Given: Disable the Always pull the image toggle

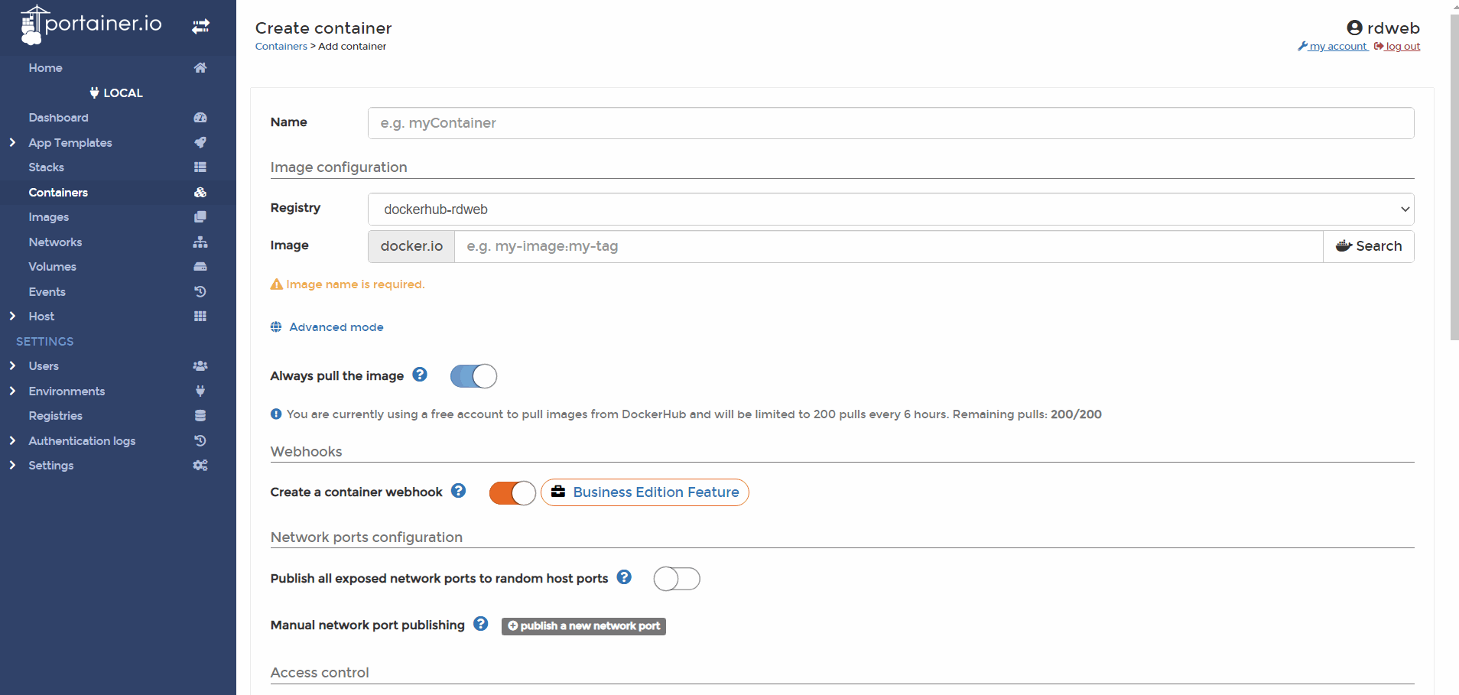Looking at the screenshot, I should click(473, 375).
